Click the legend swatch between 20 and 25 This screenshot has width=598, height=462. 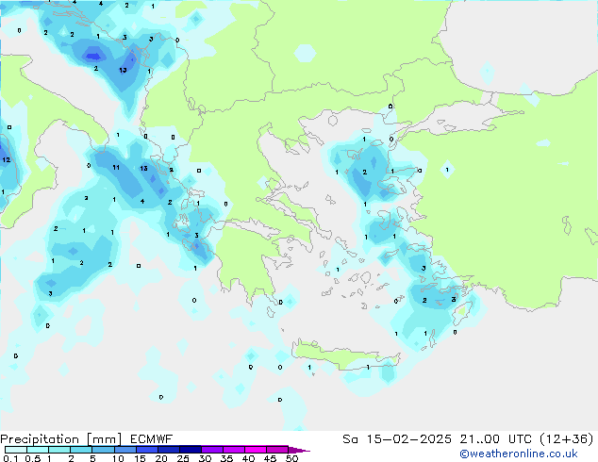click(x=168, y=450)
